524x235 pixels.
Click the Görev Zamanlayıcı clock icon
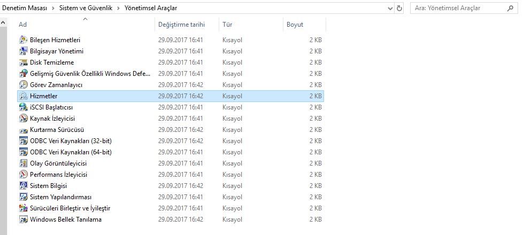24,85
